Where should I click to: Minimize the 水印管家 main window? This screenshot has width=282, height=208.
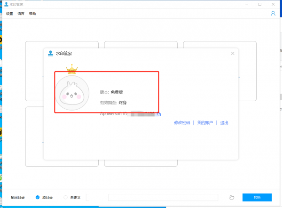point(247,4)
